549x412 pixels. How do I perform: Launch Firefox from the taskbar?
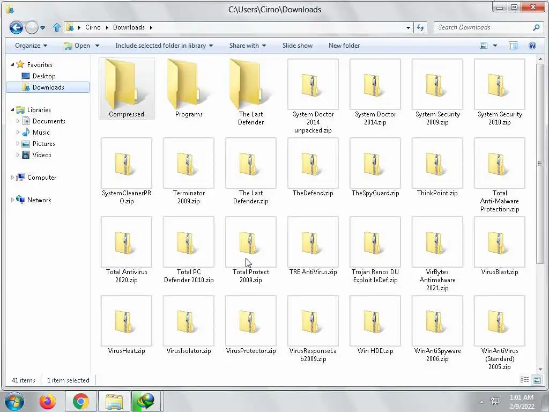pos(48,401)
